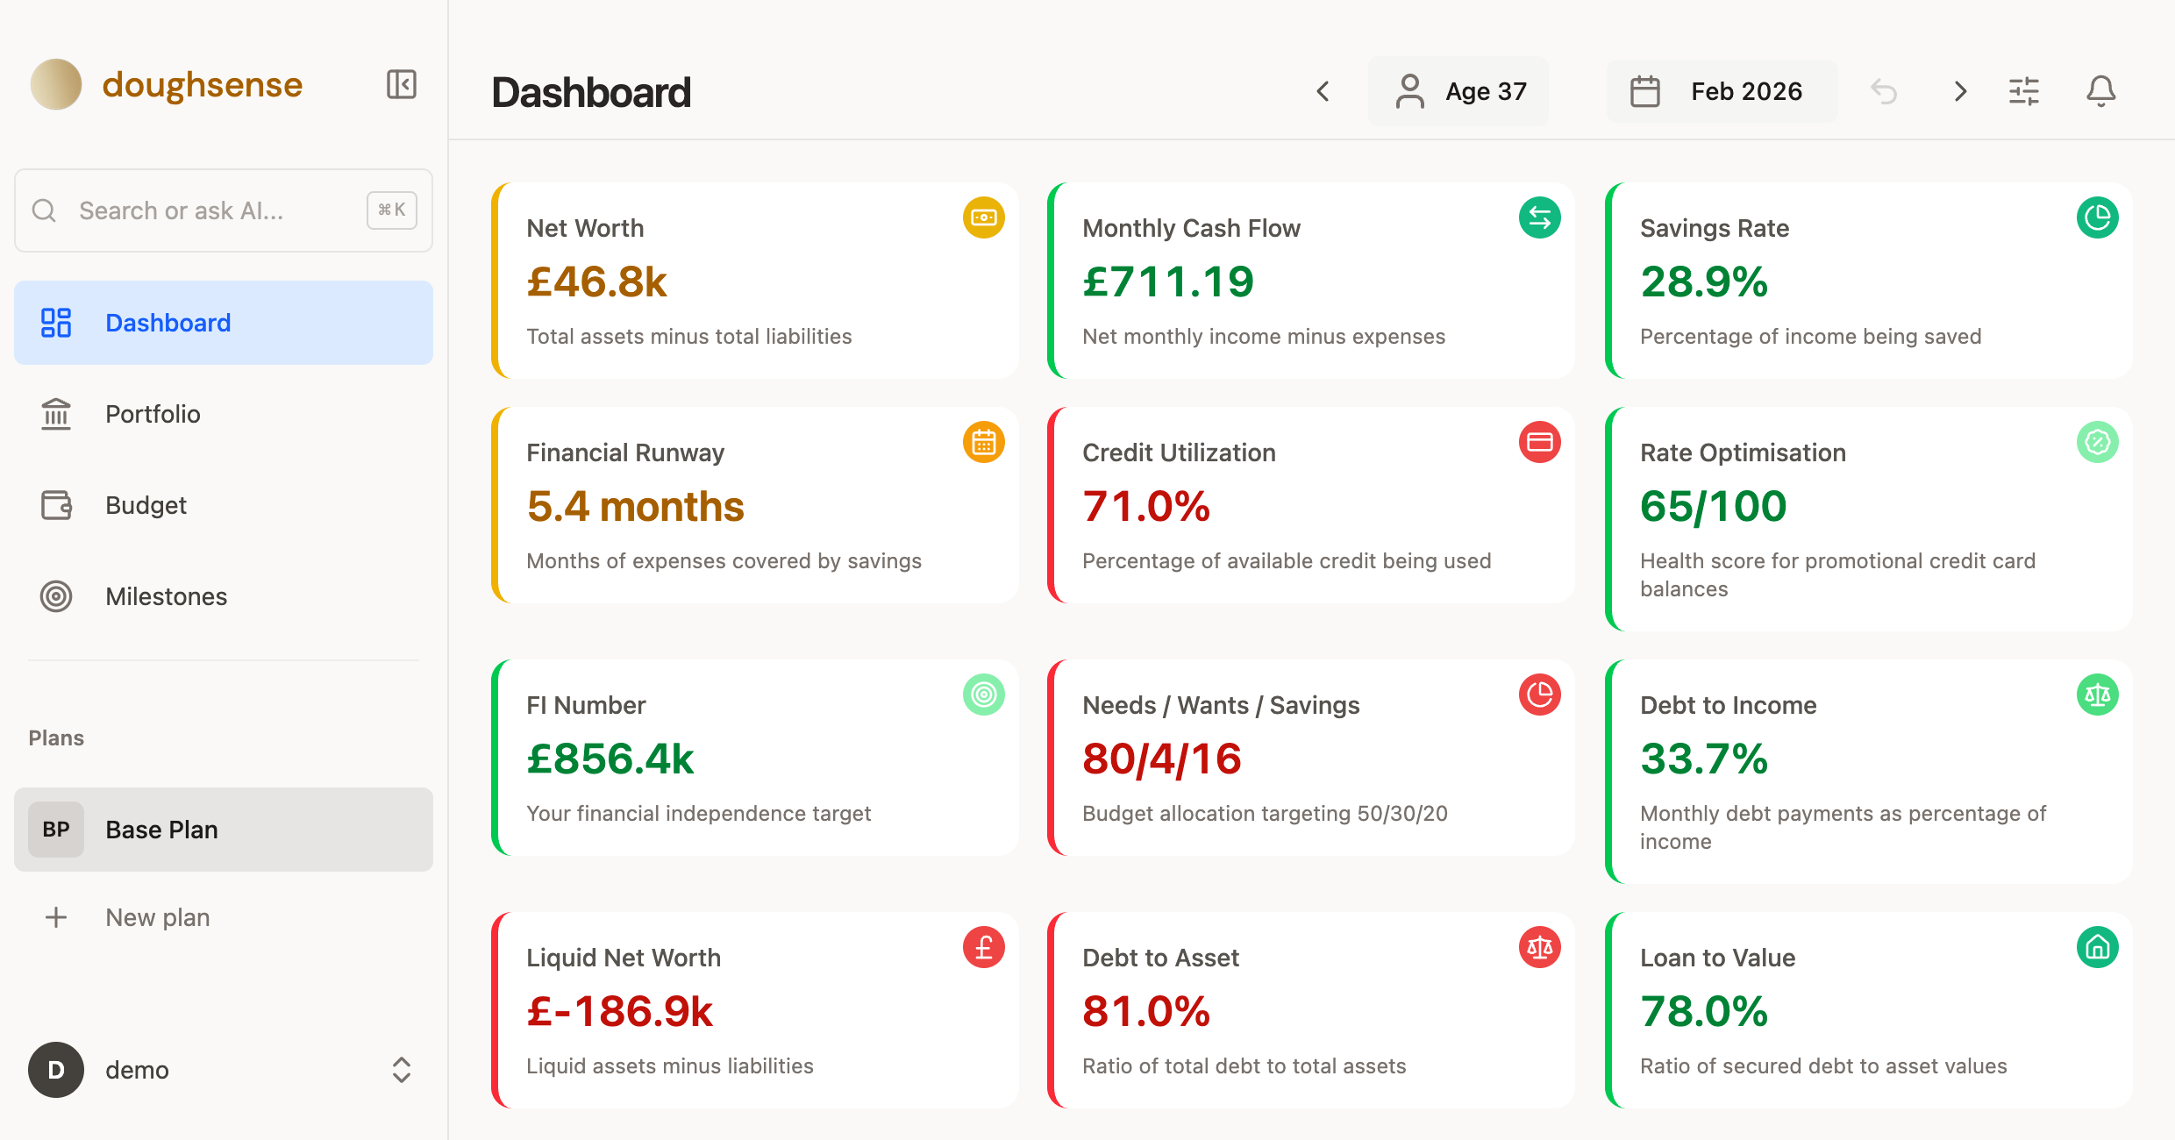Image resolution: width=2175 pixels, height=1140 pixels.
Task: Click the undo arrow icon
Action: click(1884, 90)
